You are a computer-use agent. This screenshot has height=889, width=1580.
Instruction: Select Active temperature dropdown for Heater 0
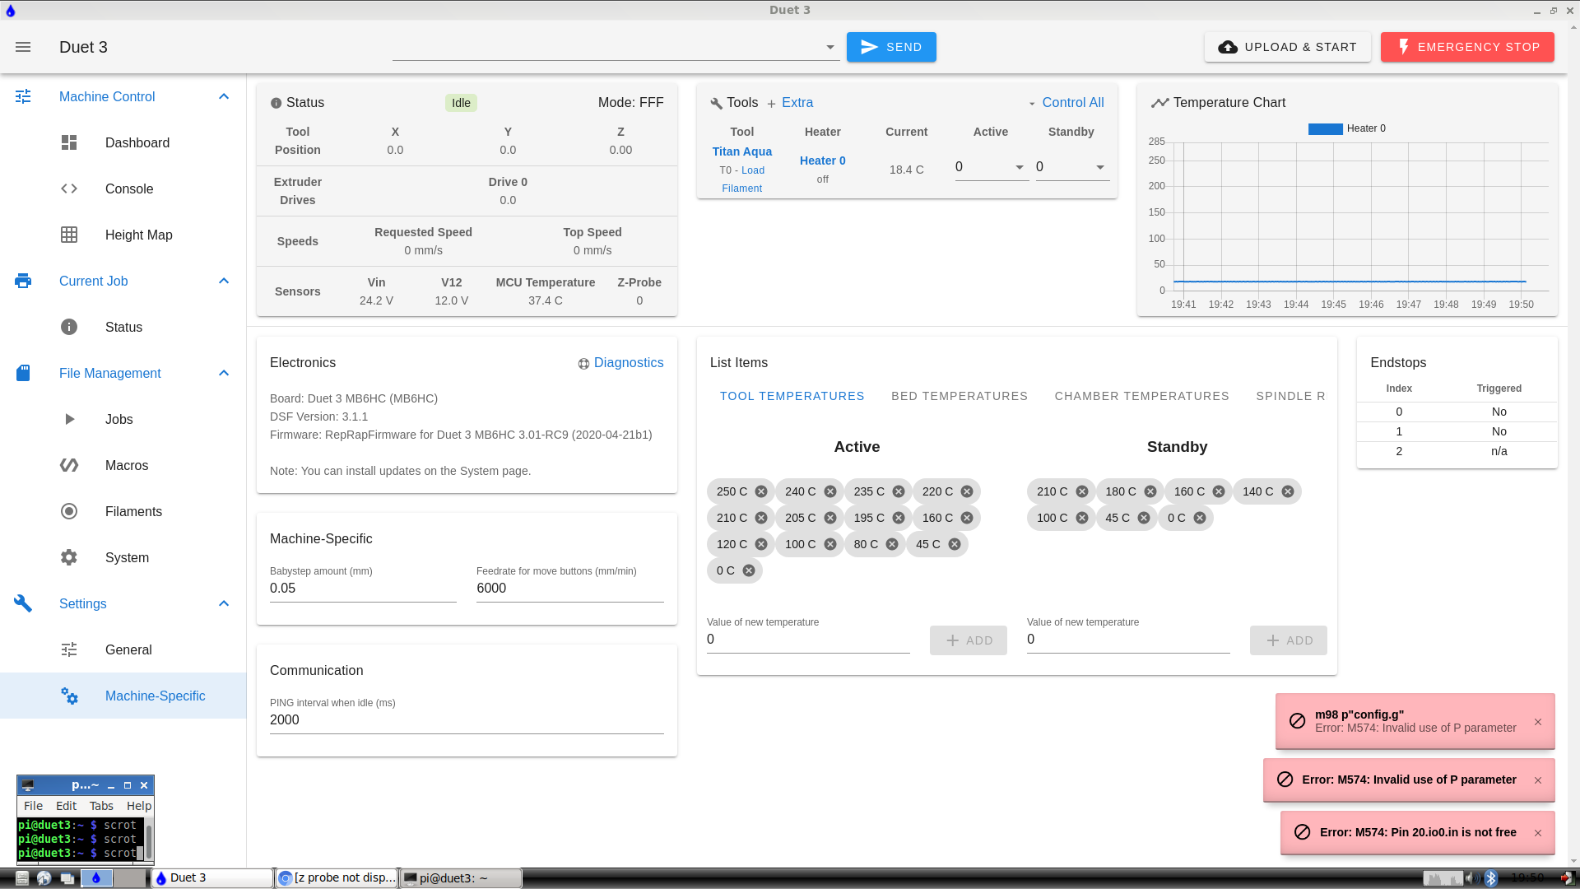(x=990, y=168)
